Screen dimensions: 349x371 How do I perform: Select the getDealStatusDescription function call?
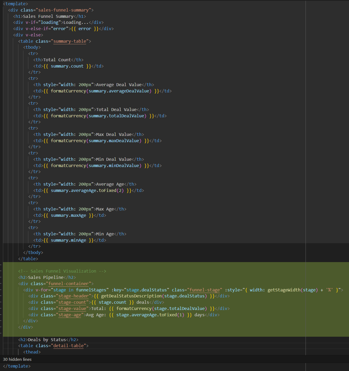(x=157, y=296)
